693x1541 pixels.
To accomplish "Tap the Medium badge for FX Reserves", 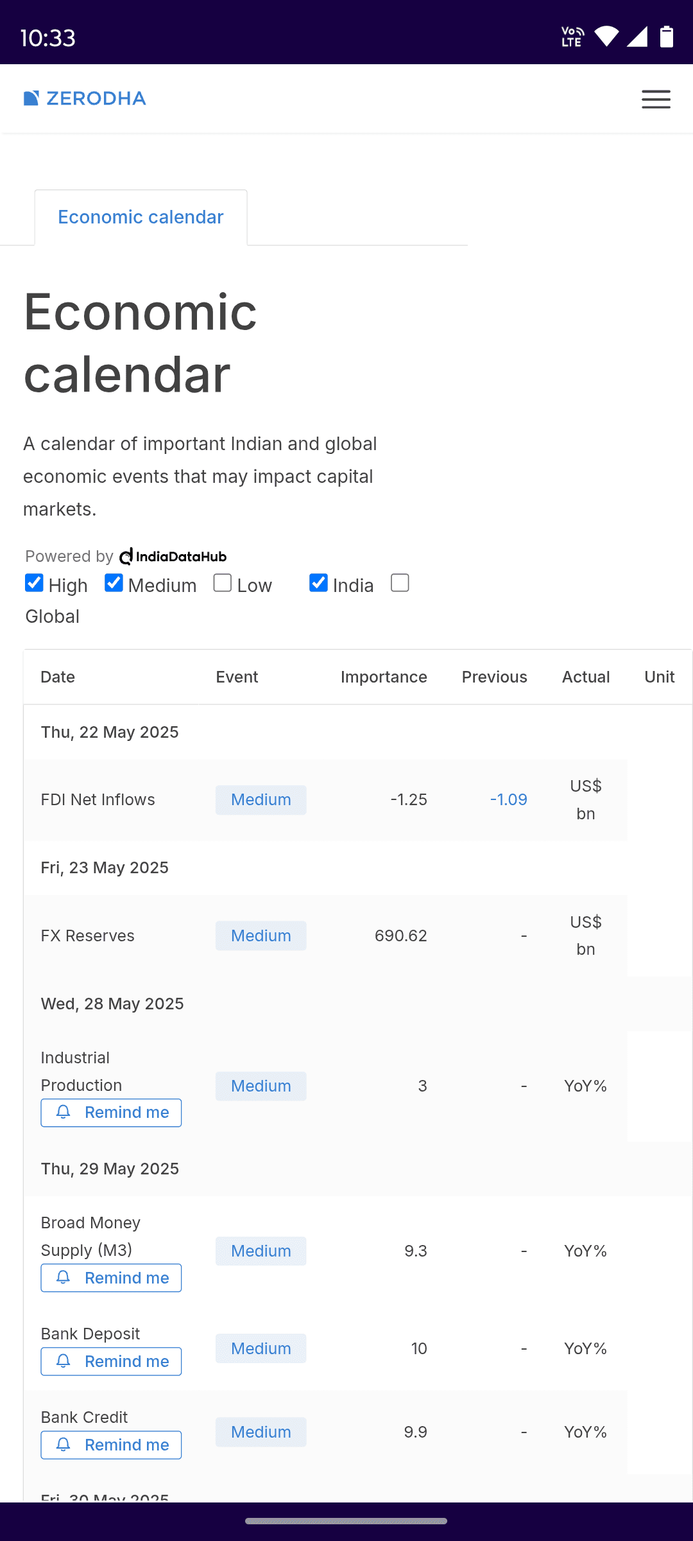I will pos(261,936).
